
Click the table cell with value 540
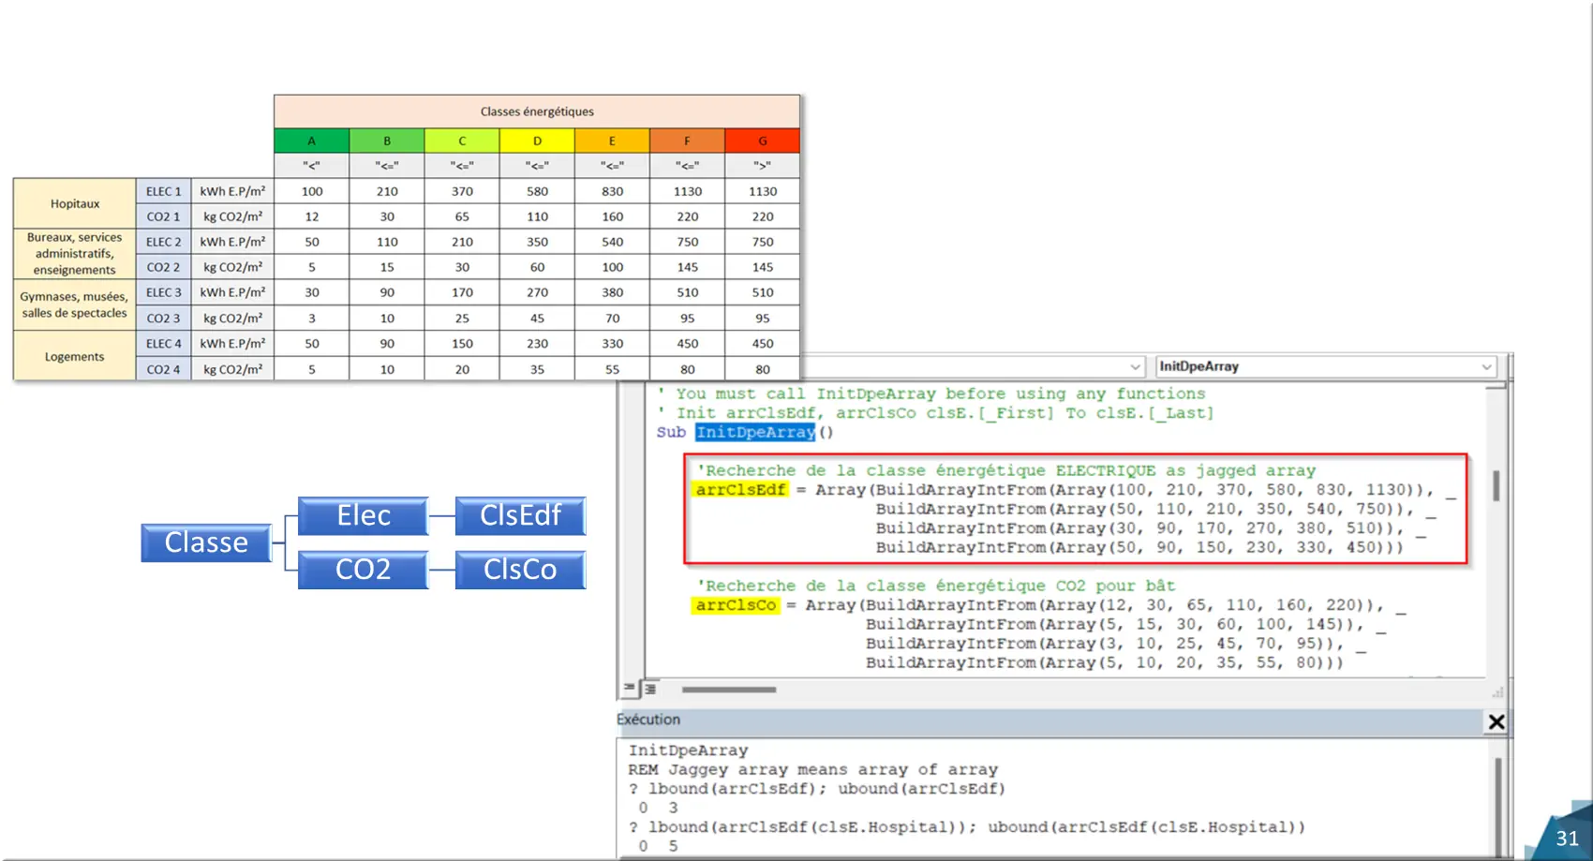point(612,242)
